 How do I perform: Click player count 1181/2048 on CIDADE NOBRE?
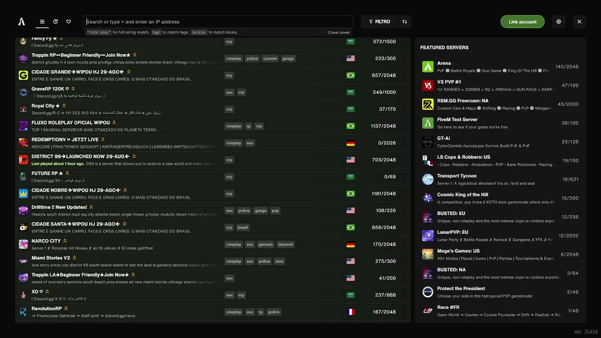(x=383, y=193)
